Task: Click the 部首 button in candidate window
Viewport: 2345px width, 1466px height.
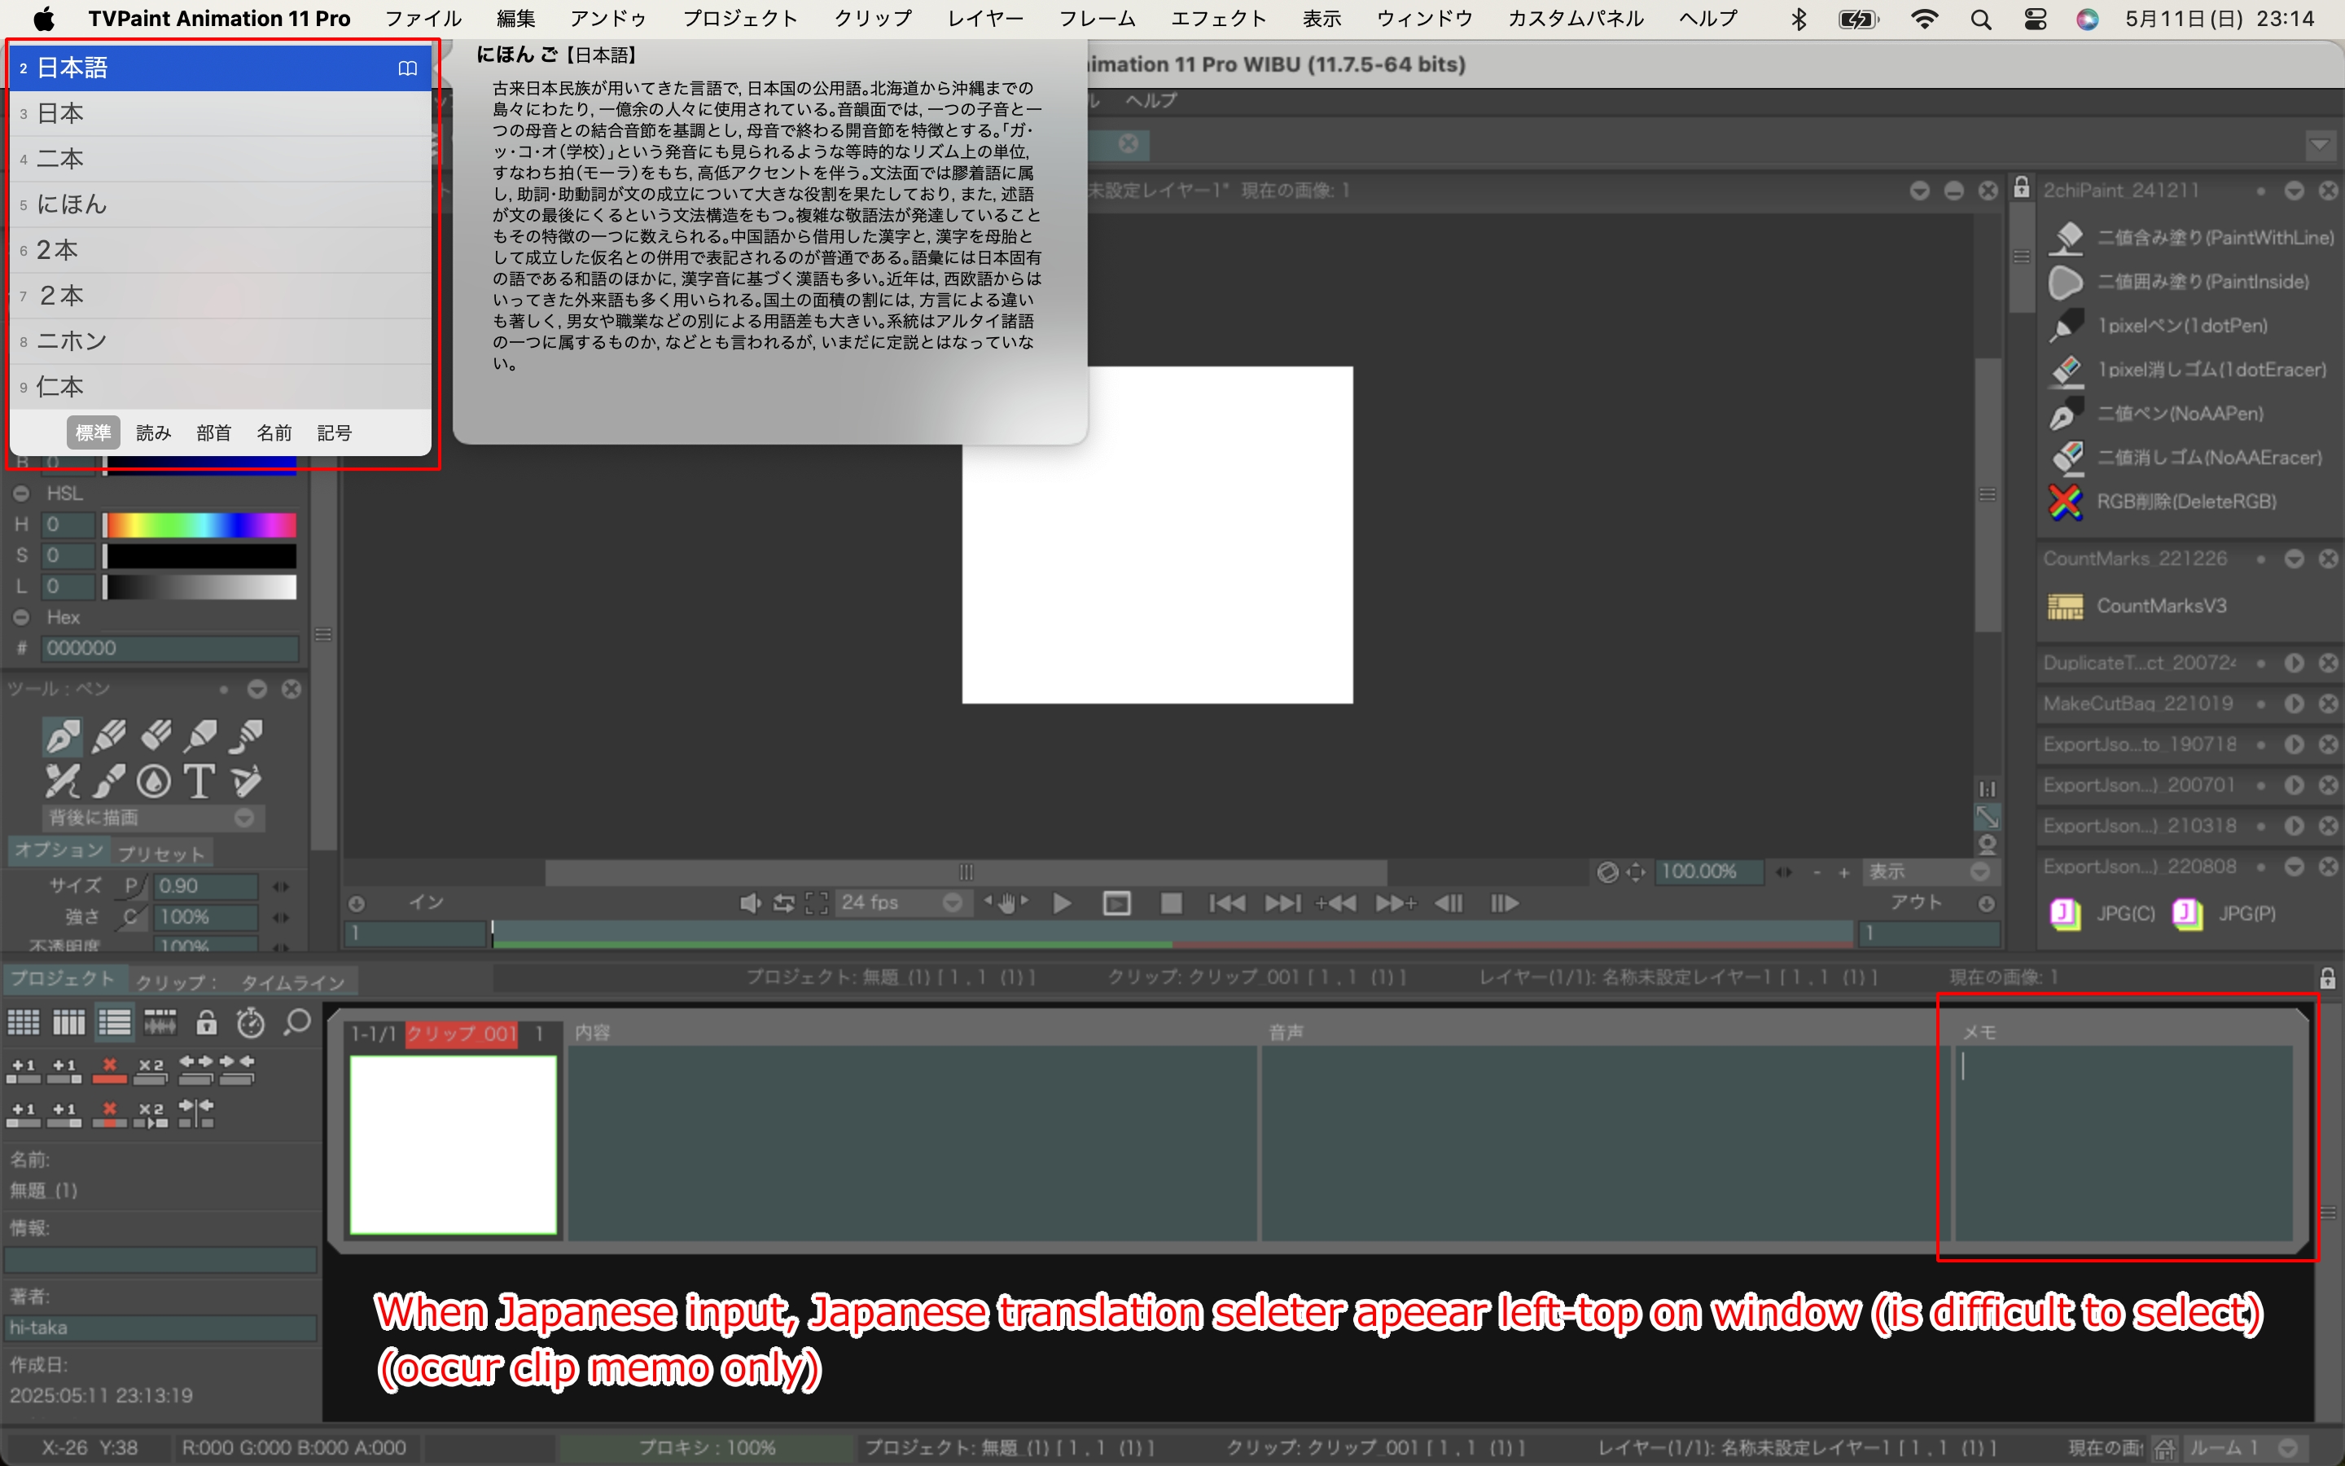Action: coord(213,432)
